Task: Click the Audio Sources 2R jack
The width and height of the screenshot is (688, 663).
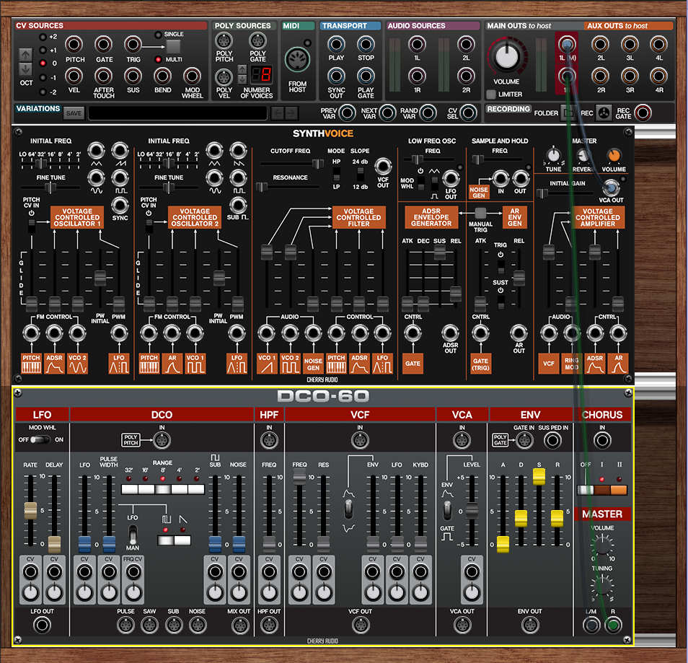Action: pos(466,76)
